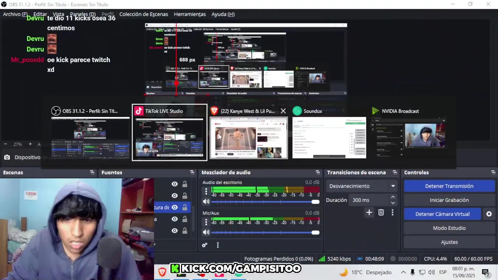The width and height of the screenshot is (498, 280).
Task: Open the Ayuda menu
Action: pos(223,14)
